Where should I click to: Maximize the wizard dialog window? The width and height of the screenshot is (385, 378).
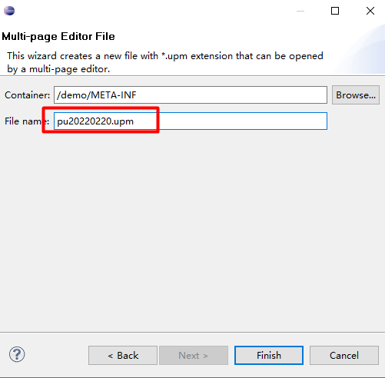click(x=335, y=11)
